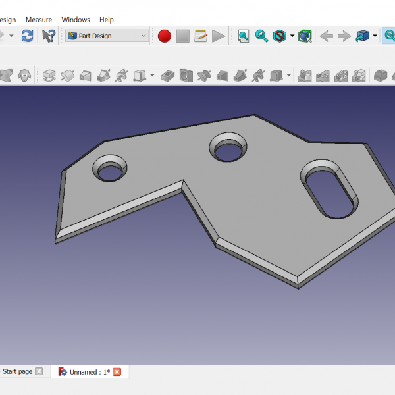Start macro recording with red circle
Viewport: 395px width, 395px height.
click(x=165, y=36)
